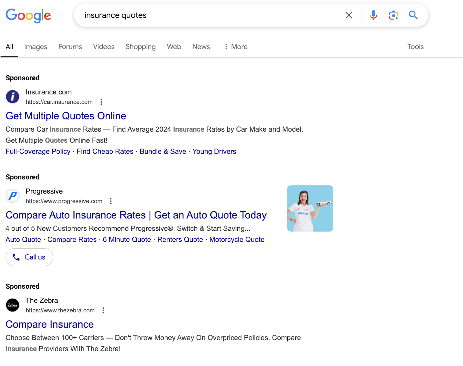Viewport: 463px width, 366px height.
Task: Click the Google logo
Action: click(28, 15)
